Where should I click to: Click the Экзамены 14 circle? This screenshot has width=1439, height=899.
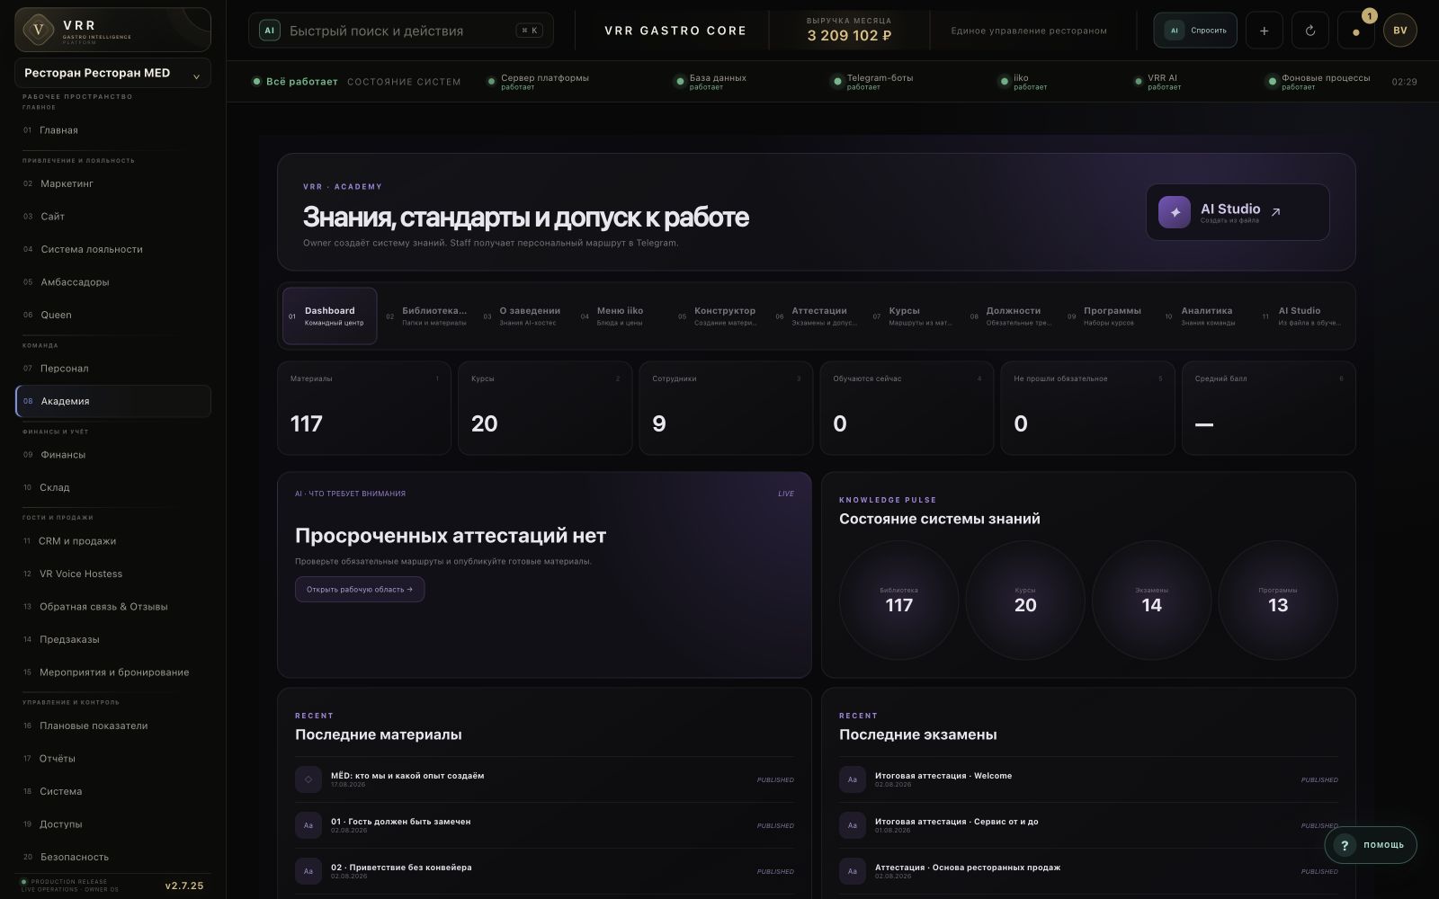[1151, 600]
